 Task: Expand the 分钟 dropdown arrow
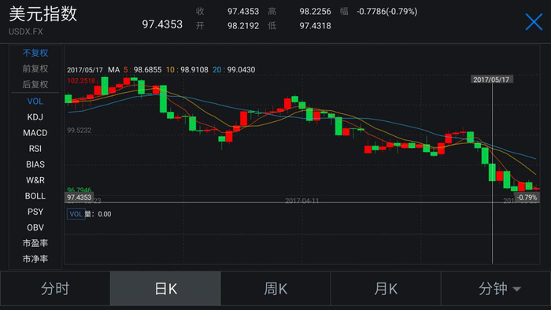coord(516,290)
